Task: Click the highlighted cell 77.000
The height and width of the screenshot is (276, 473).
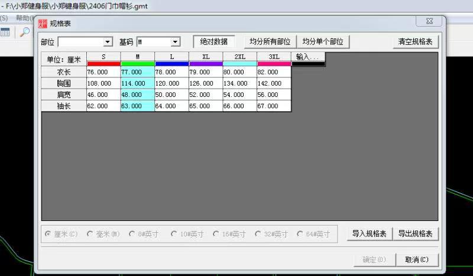Action: click(138, 72)
